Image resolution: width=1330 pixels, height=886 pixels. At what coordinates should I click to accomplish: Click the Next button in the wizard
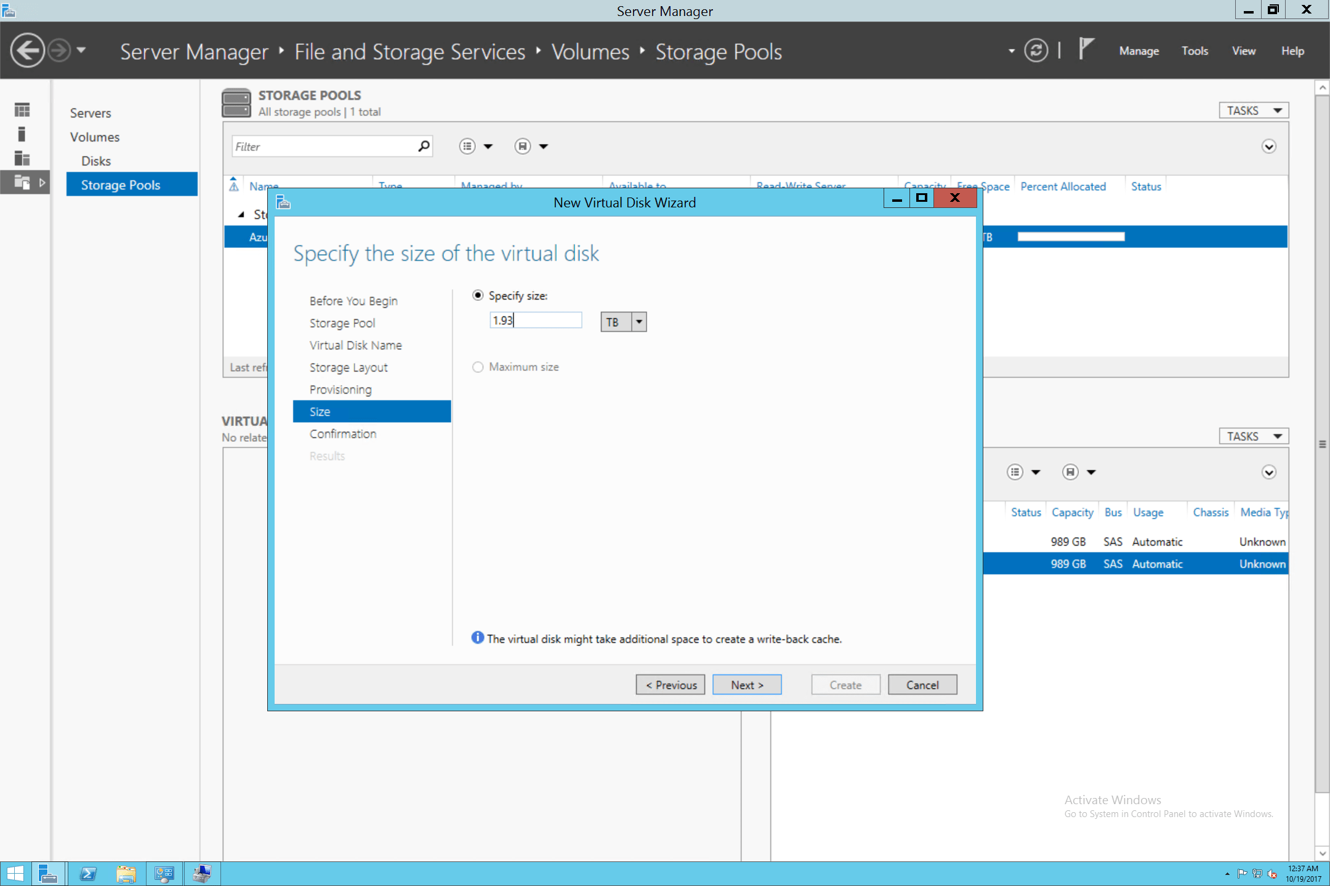pos(746,684)
